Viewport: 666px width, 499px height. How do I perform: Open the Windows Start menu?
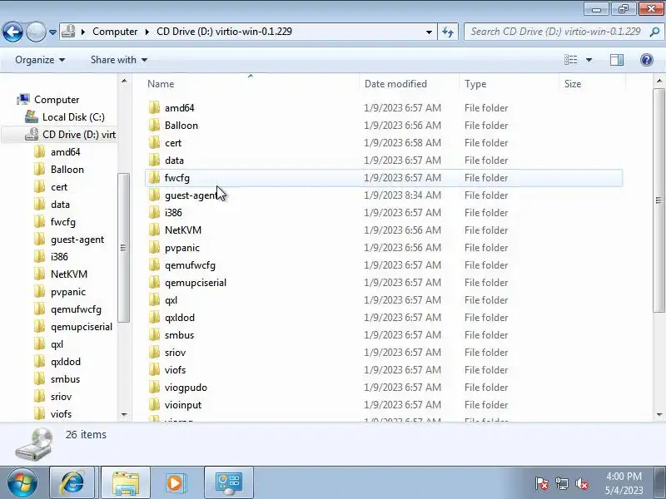[x=22, y=483]
